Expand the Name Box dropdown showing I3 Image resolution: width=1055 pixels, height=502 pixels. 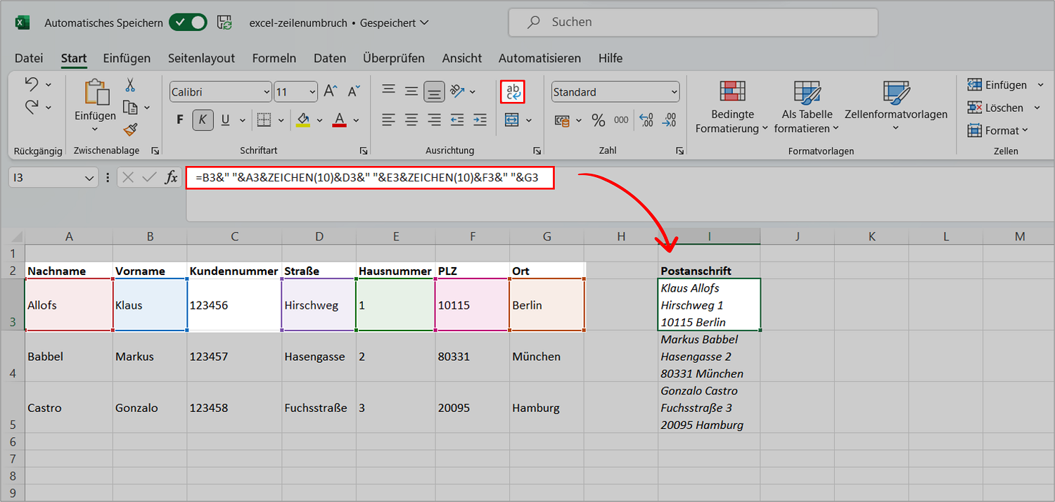[89, 179]
